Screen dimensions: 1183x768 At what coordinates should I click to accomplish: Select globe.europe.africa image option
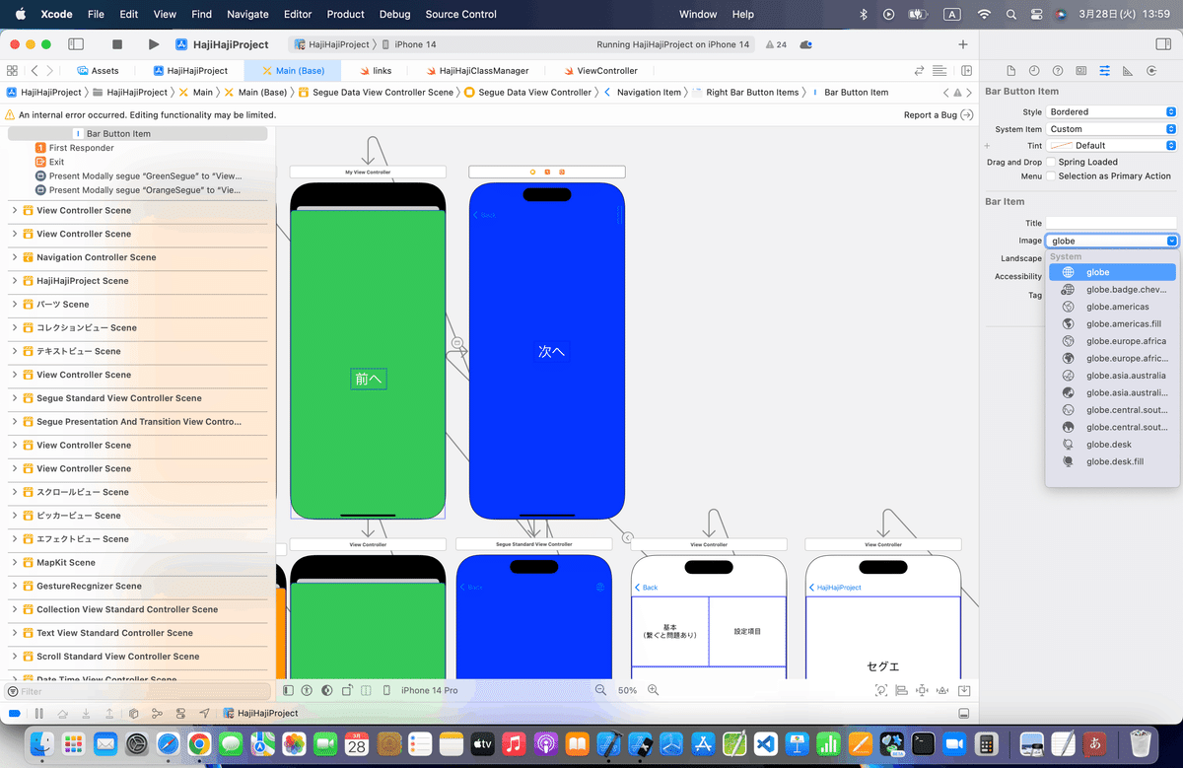click(x=1111, y=341)
